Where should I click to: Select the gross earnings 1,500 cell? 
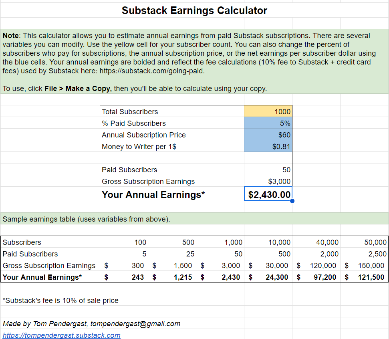(x=172, y=265)
